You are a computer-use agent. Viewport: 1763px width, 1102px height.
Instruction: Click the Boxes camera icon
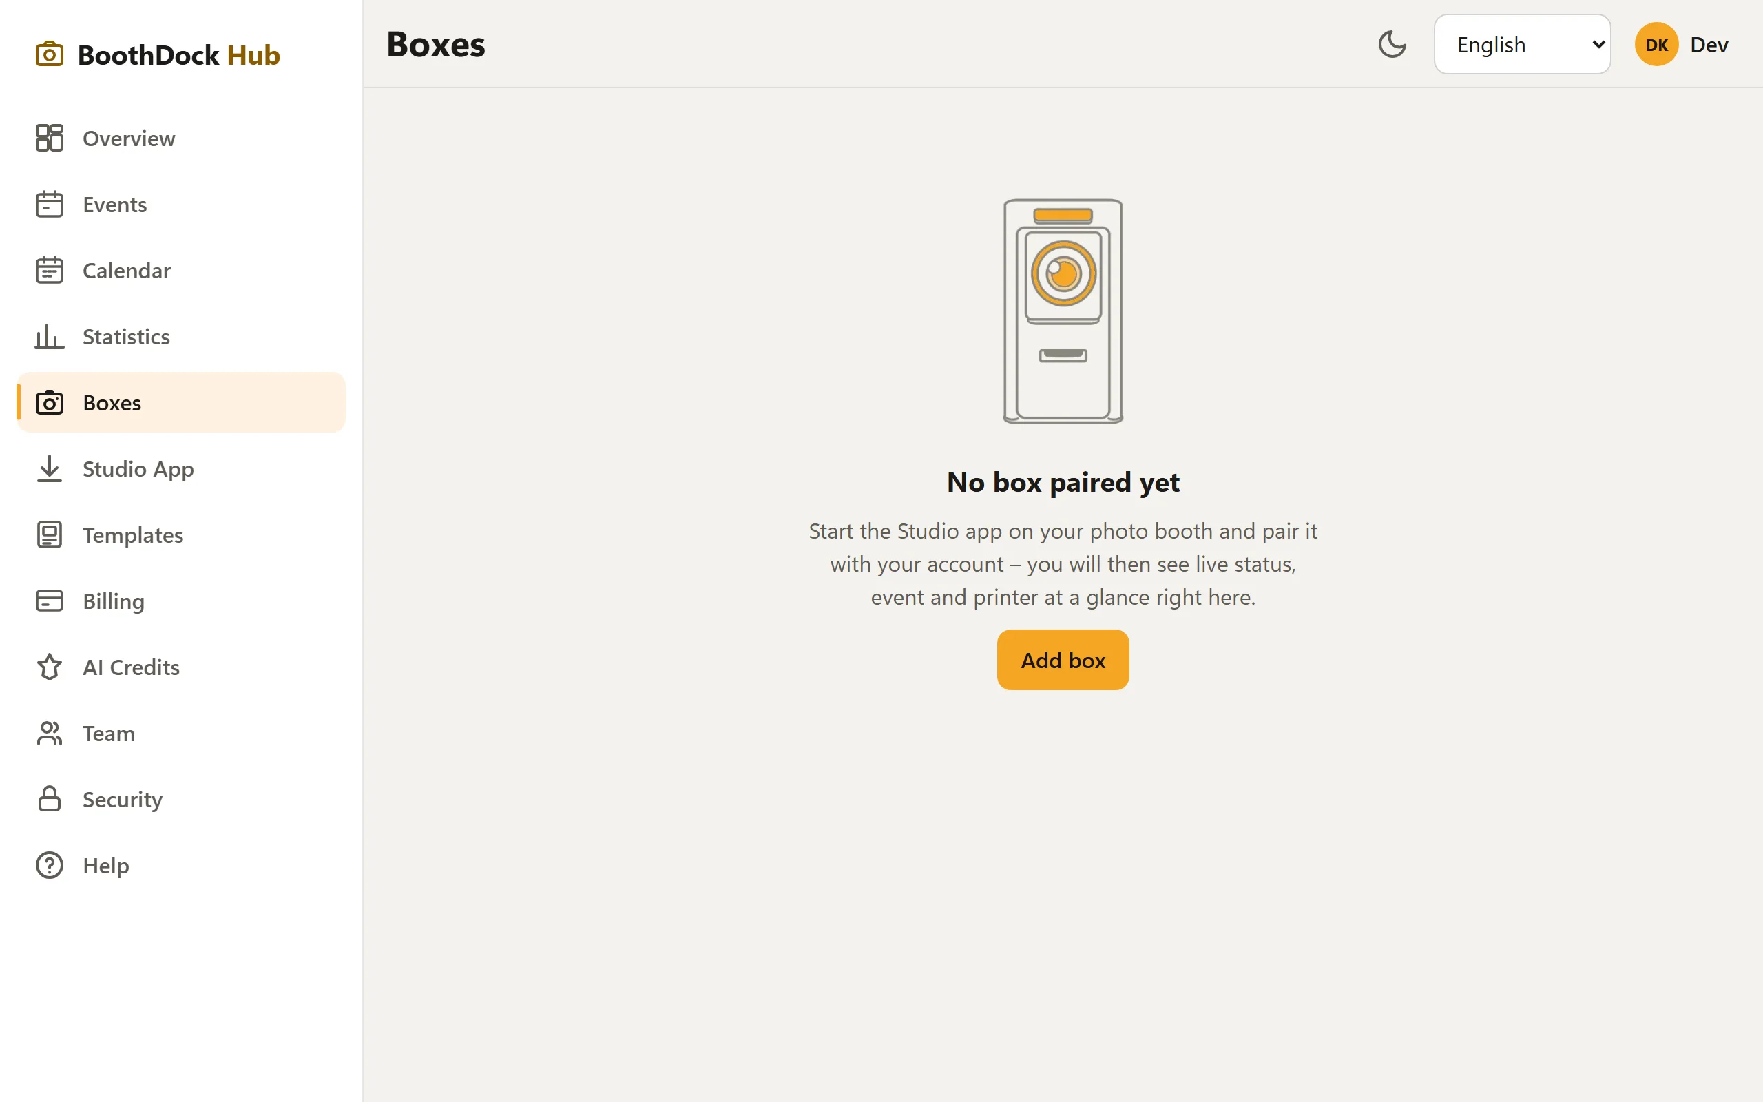click(50, 402)
